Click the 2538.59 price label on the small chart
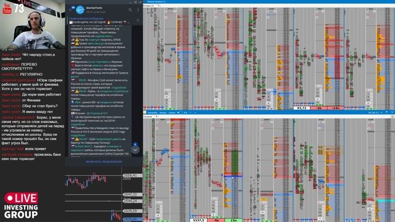 132,211
